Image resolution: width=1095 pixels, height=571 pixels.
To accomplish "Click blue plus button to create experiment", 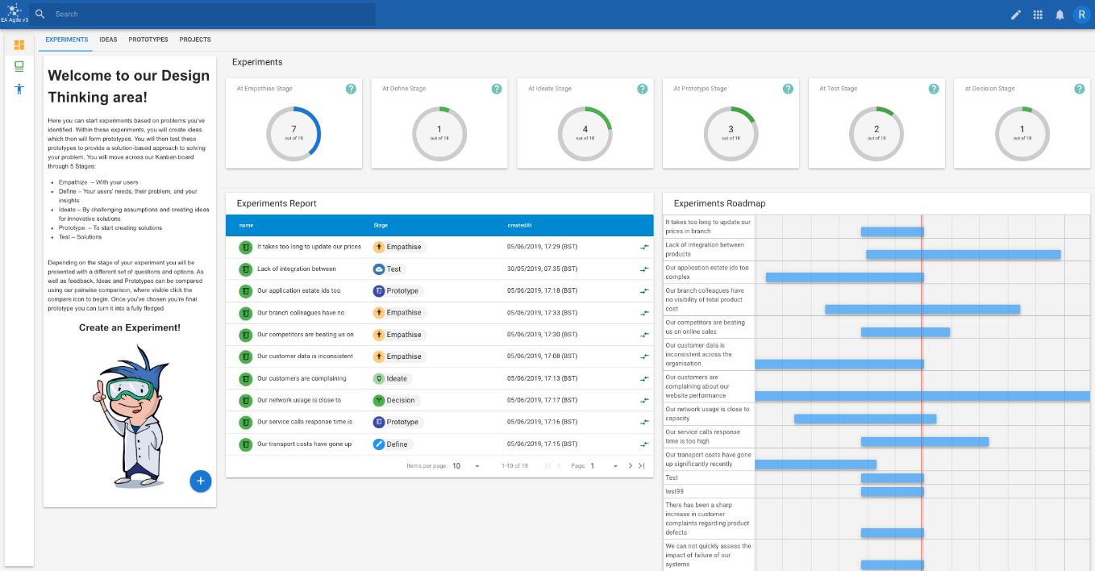I will pos(201,481).
